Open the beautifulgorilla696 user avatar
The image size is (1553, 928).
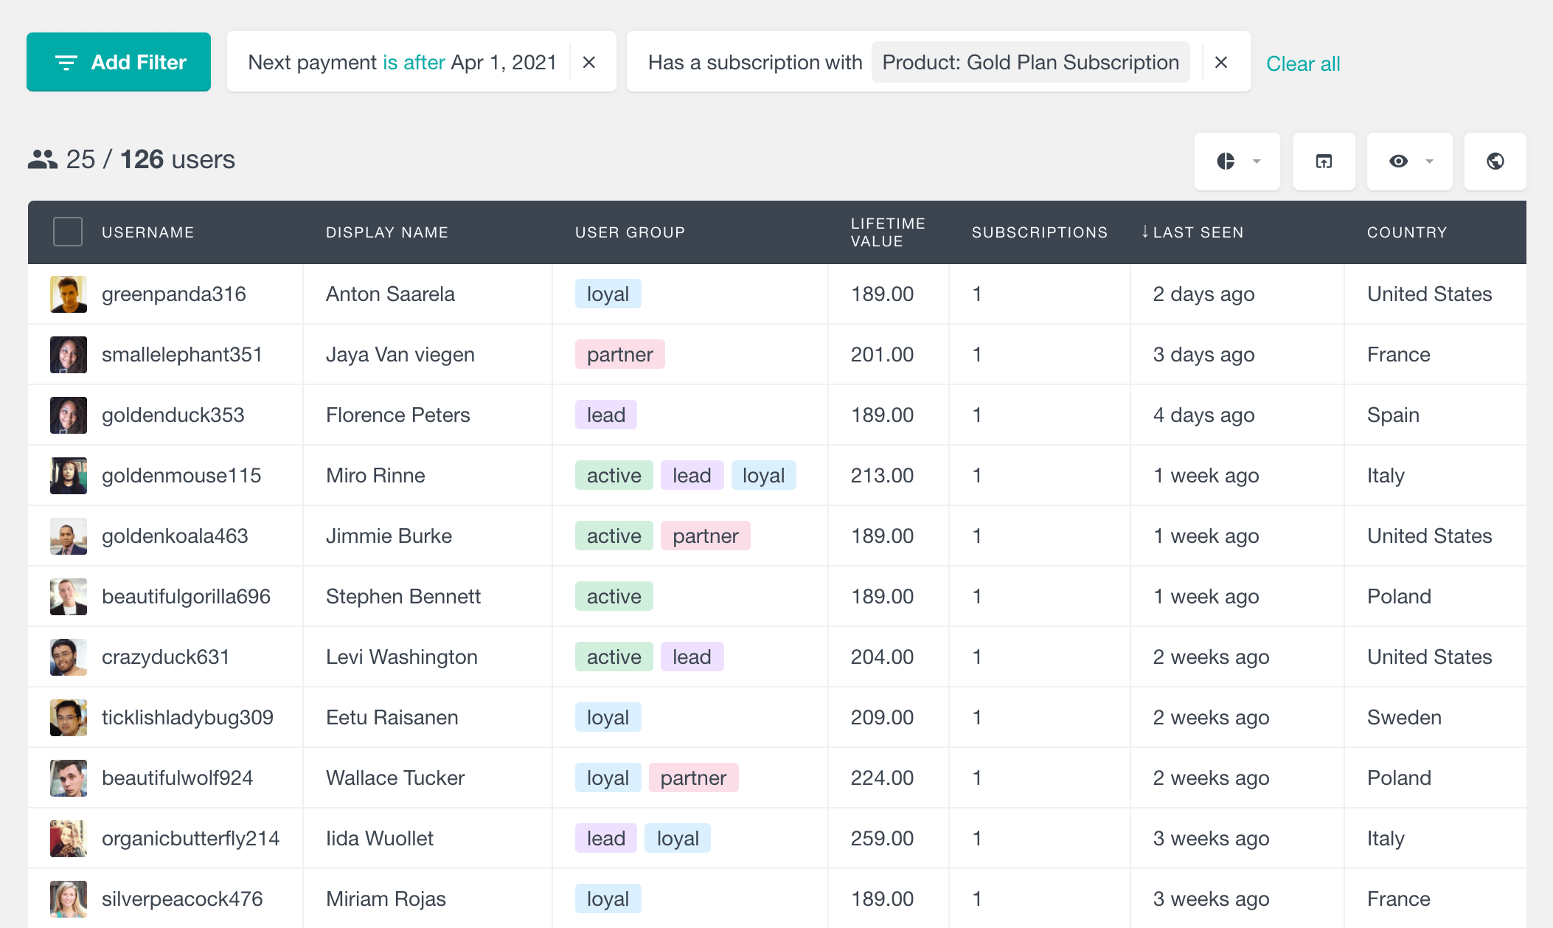coord(69,597)
